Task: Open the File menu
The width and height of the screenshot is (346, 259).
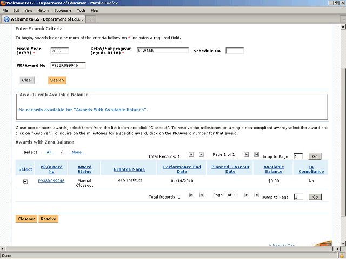Action: (x=5, y=11)
